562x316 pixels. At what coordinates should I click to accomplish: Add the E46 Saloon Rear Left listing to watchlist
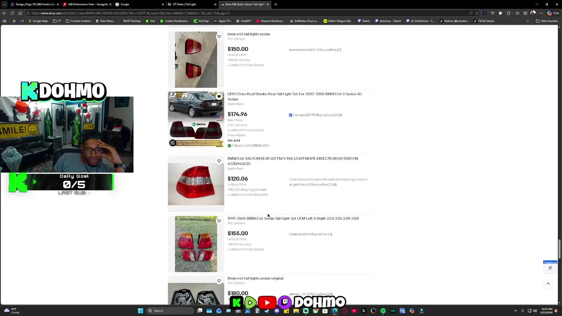pos(219,161)
